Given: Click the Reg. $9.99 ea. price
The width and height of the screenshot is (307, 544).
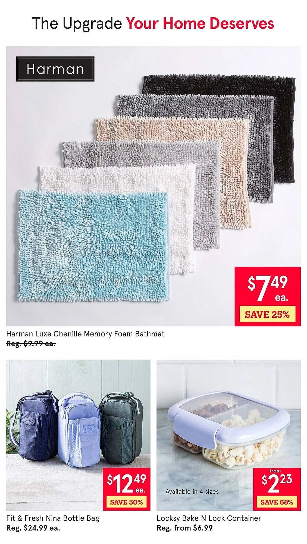Looking at the screenshot, I should 31,344.
